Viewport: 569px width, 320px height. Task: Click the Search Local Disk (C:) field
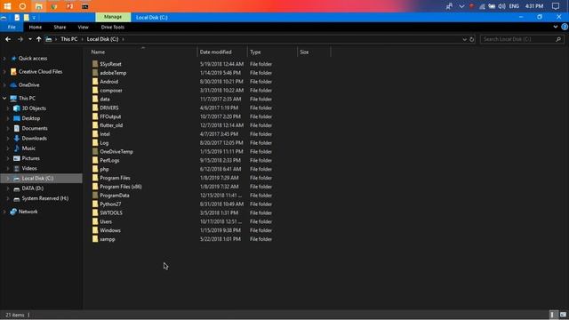coord(522,39)
